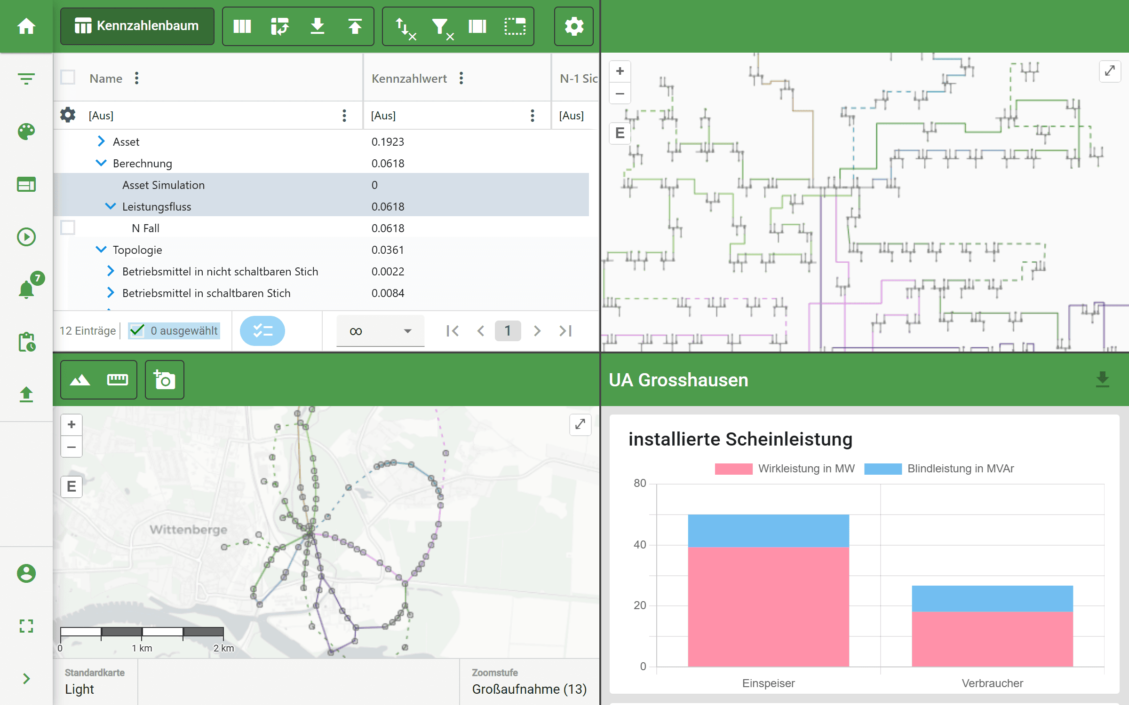Click the Kennzahlenbaum button

click(137, 26)
